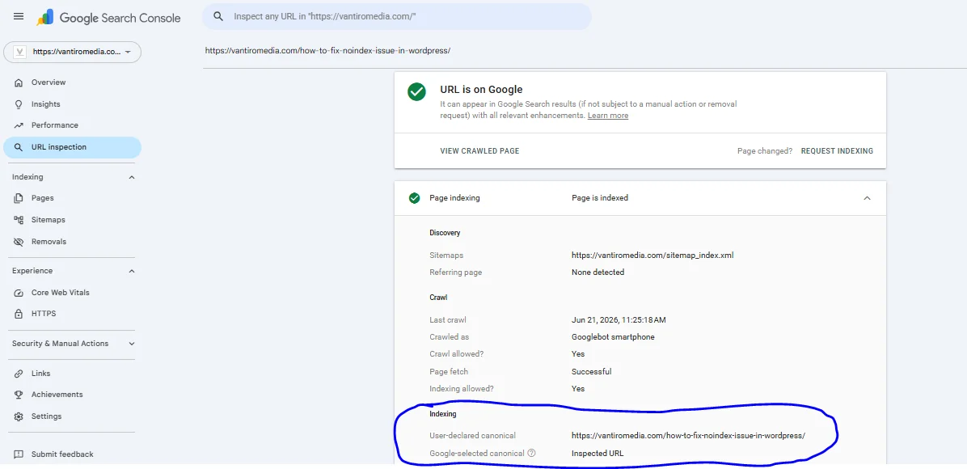Click the Inspected URL canonical value
Screen dimensions: 967x469
click(x=598, y=453)
